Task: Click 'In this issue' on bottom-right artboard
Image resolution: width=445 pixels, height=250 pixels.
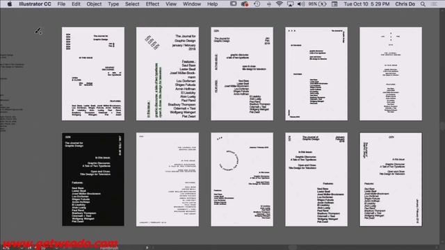Action: (398, 160)
